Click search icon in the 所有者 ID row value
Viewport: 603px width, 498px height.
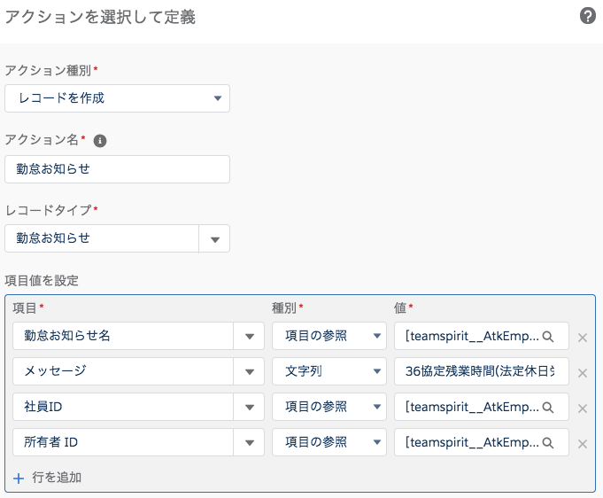[548, 443]
